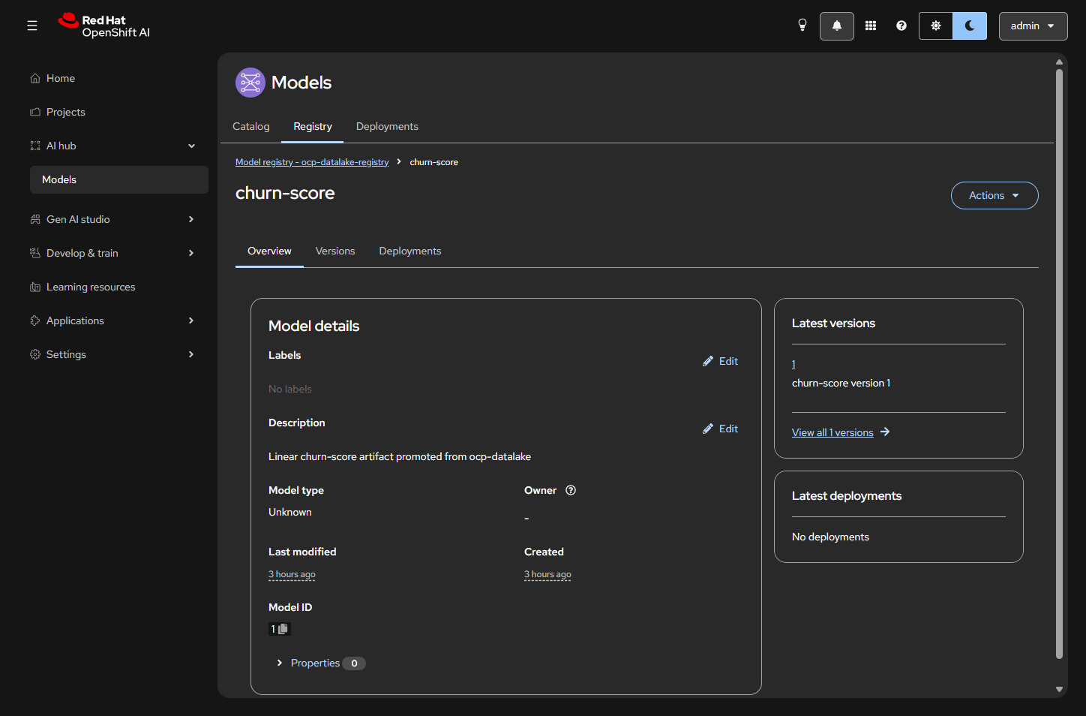Viewport: 1086px width, 716px height.
Task: Click the Settings gear icon
Action: (x=35, y=354)
